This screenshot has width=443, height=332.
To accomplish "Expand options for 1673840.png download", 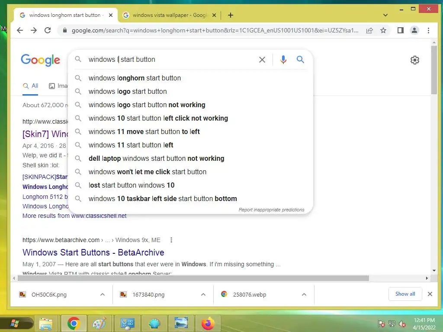I will 203,294.
